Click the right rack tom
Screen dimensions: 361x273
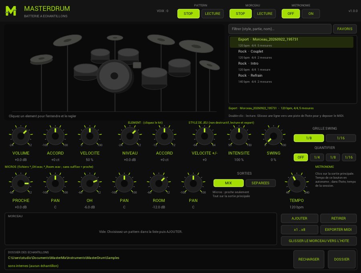click(x=128, y=55)
